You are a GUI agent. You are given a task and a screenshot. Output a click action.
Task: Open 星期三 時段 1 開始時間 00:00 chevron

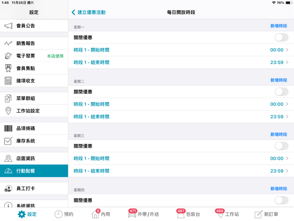(287, 159)
